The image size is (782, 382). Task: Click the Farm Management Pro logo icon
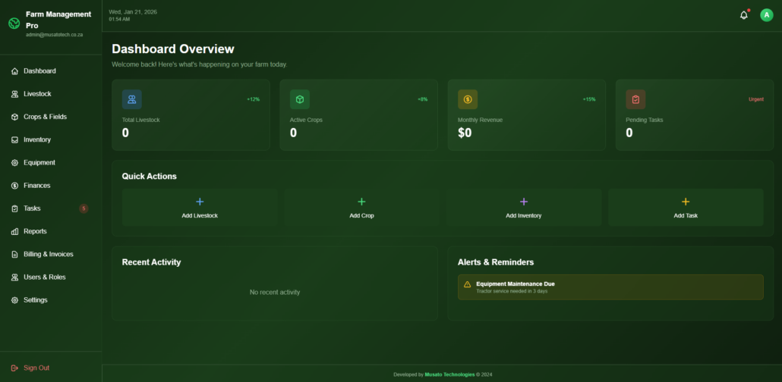tap(14, 23)
